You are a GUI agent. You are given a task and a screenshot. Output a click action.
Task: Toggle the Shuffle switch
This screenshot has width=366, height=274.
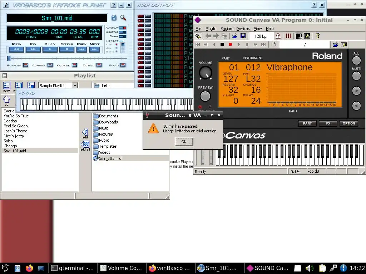click(x=123, y=32)
